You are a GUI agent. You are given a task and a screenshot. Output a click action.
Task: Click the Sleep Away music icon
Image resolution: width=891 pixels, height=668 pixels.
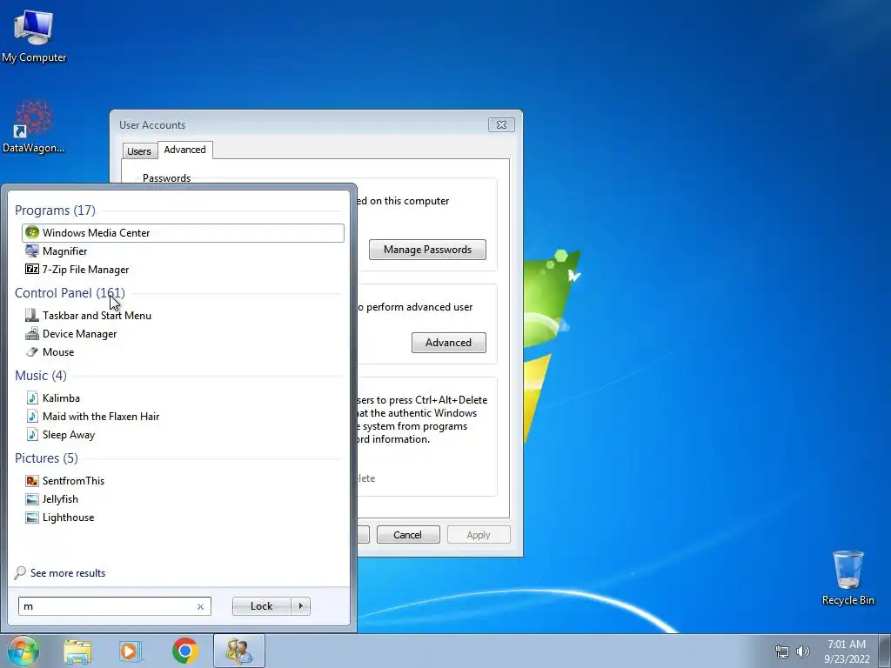click(32, 435)
